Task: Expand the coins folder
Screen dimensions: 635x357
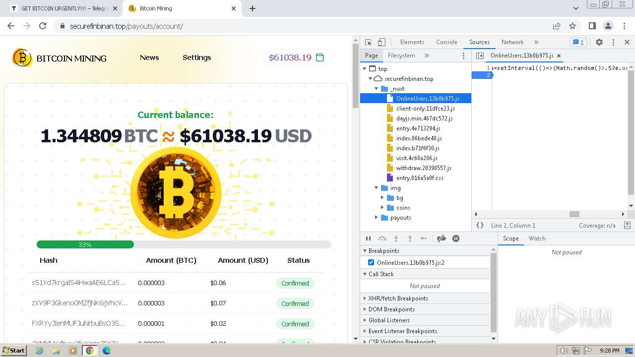Action: (x=382, y=208)
